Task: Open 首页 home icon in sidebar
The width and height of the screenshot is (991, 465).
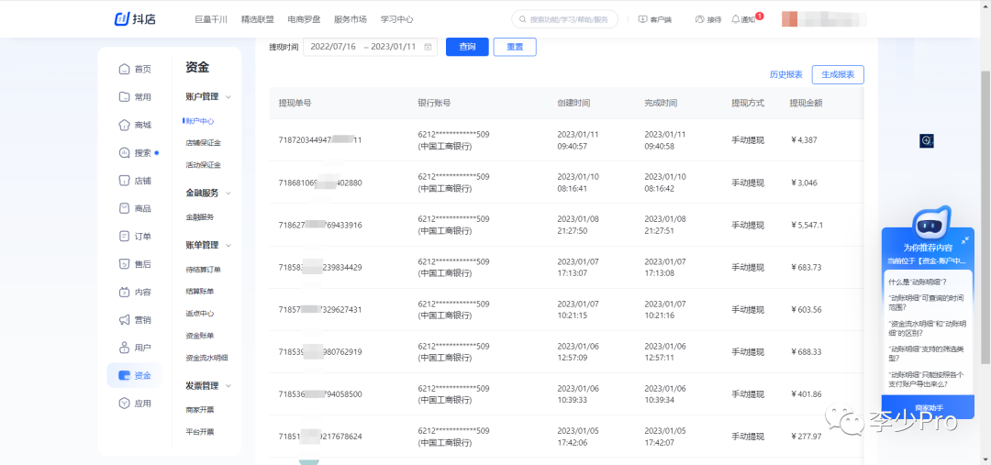Action: click(125, 69)
